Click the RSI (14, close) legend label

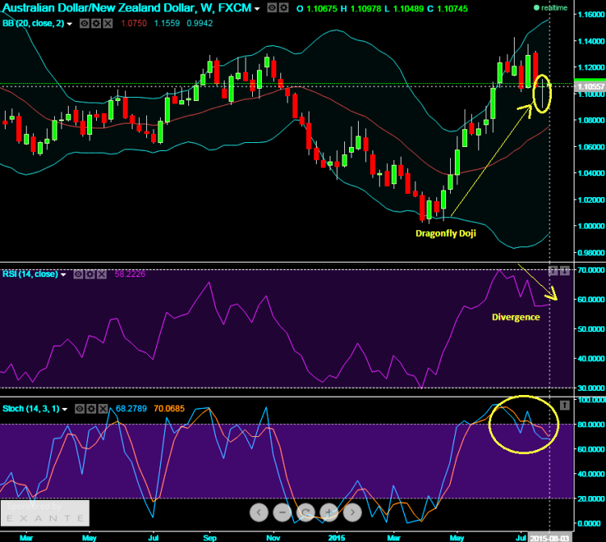click(x=30, y=275)
